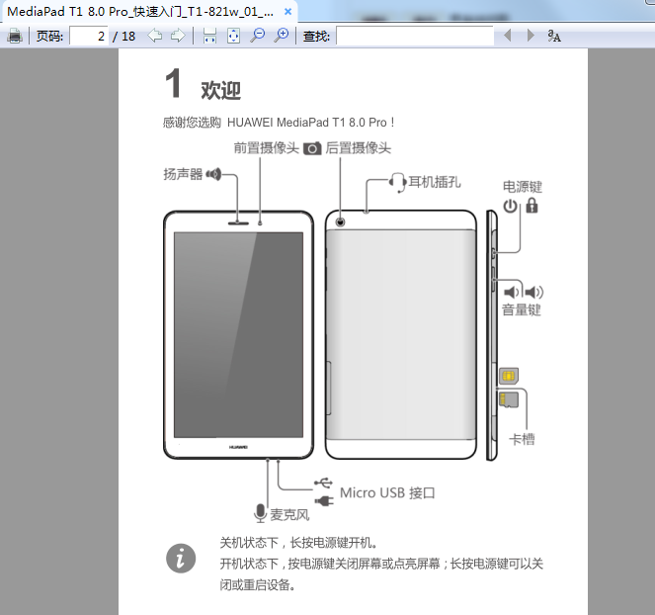This screenshot has height=615, width=655.
Task: Zoom in with plus magnifier
Action: tap(282, 36)
